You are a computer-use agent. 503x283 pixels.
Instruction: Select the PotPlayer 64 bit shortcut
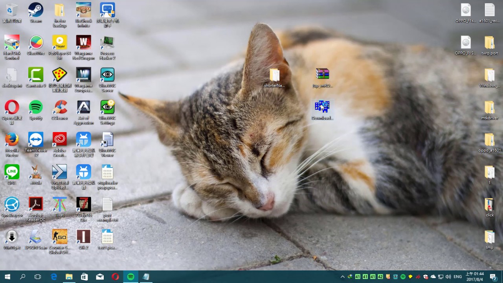60,48
